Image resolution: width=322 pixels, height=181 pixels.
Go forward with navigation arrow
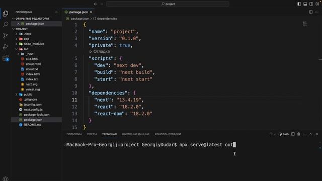102,4
